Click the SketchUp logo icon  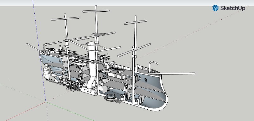click(x=215, y=8)
